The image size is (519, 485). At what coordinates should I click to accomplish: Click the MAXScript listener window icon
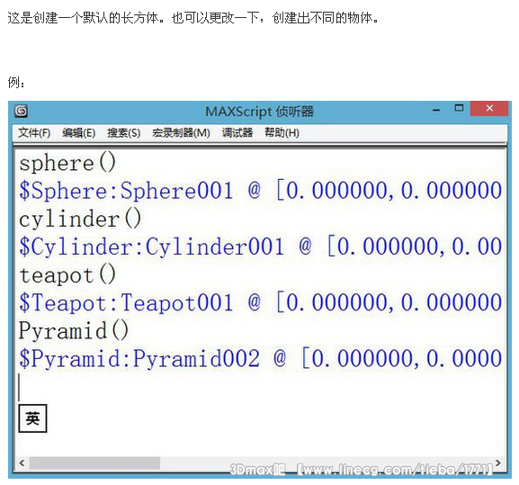(21, 111)
